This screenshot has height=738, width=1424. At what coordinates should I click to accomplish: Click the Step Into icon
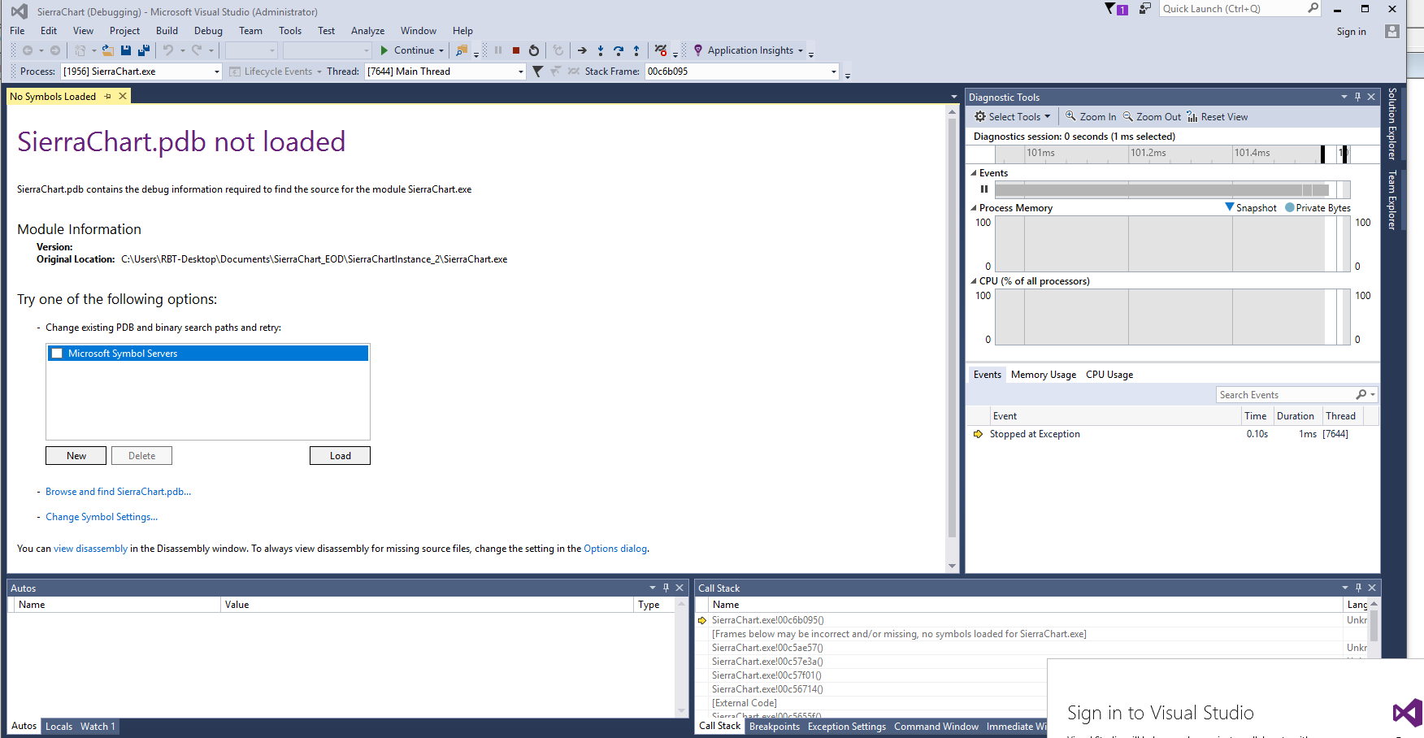click(x=601, y=50)
